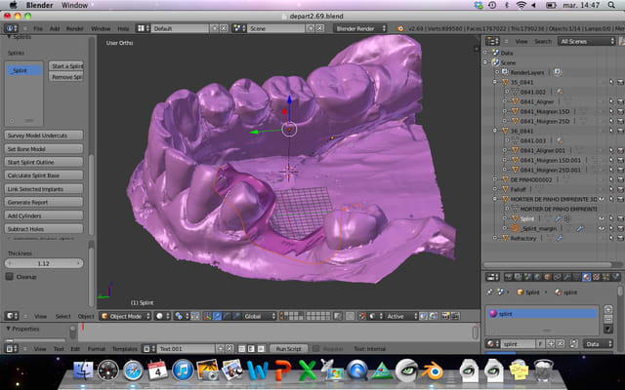The image size is (625, 390).
Task: Collapse the Properties panel triangle
Action: (x=8, y=329)
